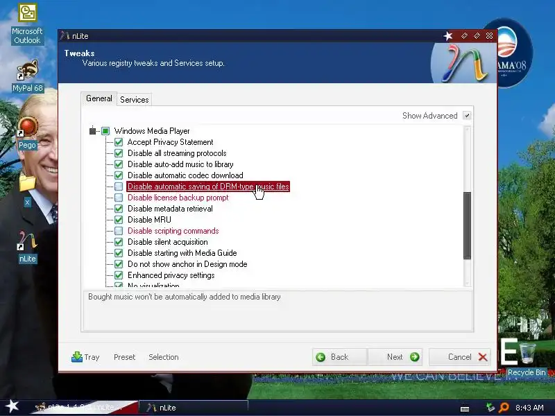
Task: Uncheck Disable all streaming protocols
Action: (119, 153)
